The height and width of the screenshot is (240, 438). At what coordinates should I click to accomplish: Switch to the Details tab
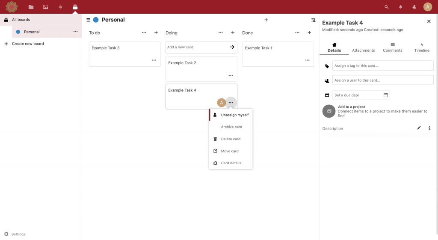click(x=334, y=48)
